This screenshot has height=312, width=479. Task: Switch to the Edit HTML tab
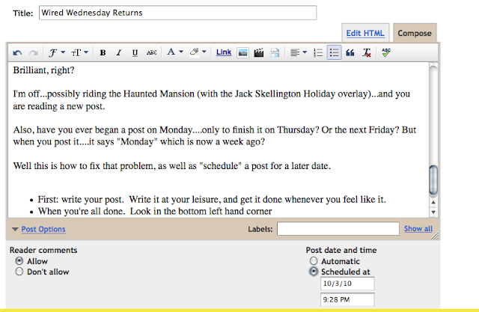[x=365, y=33]
